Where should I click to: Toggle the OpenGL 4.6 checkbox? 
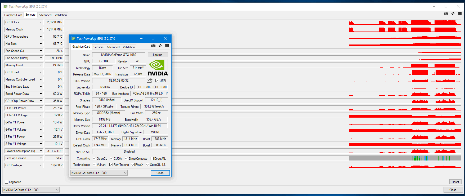pos(148,165)
